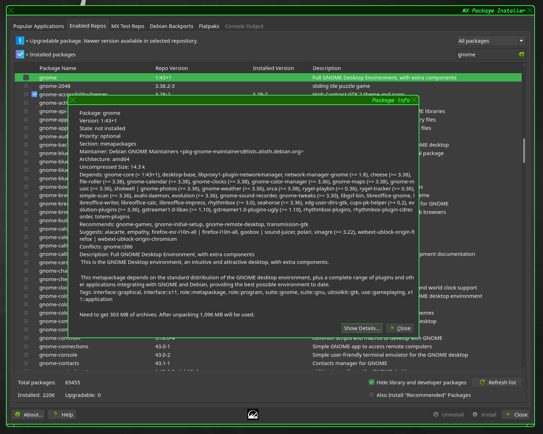Open the All packages filter dropdown
This screenshot has width=543, height=434.
click(x=491, y=41)
